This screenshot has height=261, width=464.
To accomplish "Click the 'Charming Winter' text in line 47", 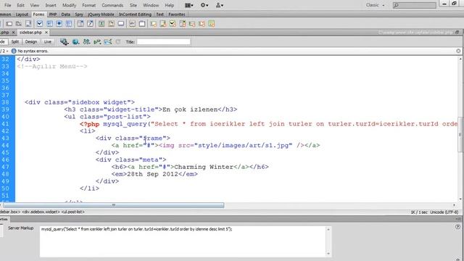I will [x=204, y=167].
